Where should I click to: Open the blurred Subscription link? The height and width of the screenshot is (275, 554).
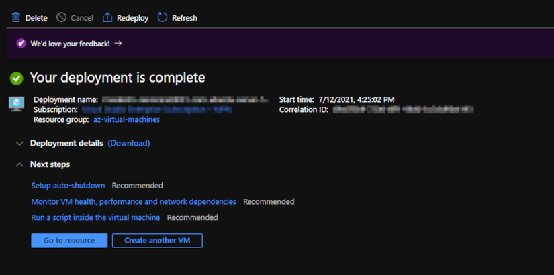point(156,110)
